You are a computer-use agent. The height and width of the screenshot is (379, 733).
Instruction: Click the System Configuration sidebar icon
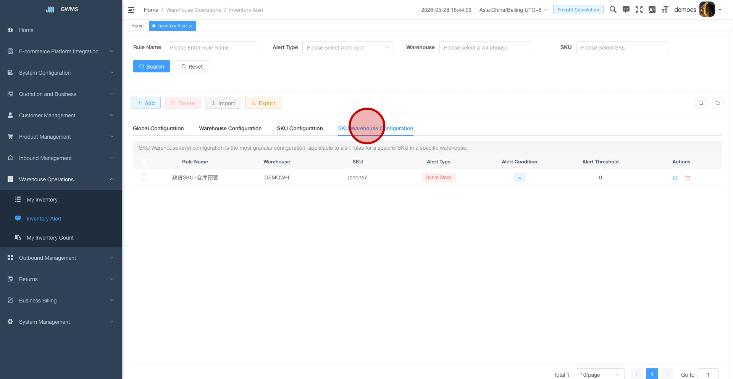10,72
